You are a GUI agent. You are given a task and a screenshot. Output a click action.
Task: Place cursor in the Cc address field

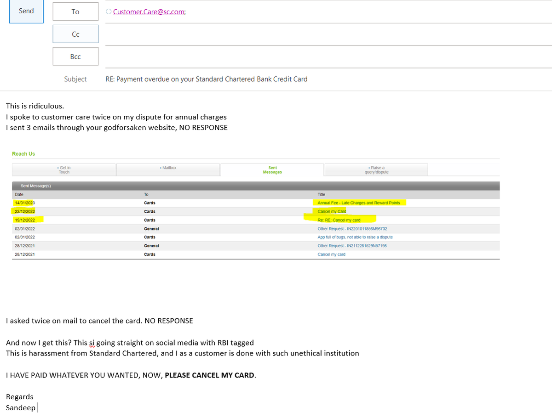point(328,34)
